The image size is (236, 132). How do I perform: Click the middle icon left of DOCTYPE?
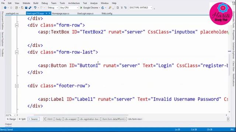122,8
